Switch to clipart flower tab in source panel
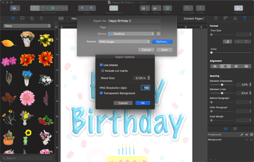254x162 pixels. pos(13,18)
